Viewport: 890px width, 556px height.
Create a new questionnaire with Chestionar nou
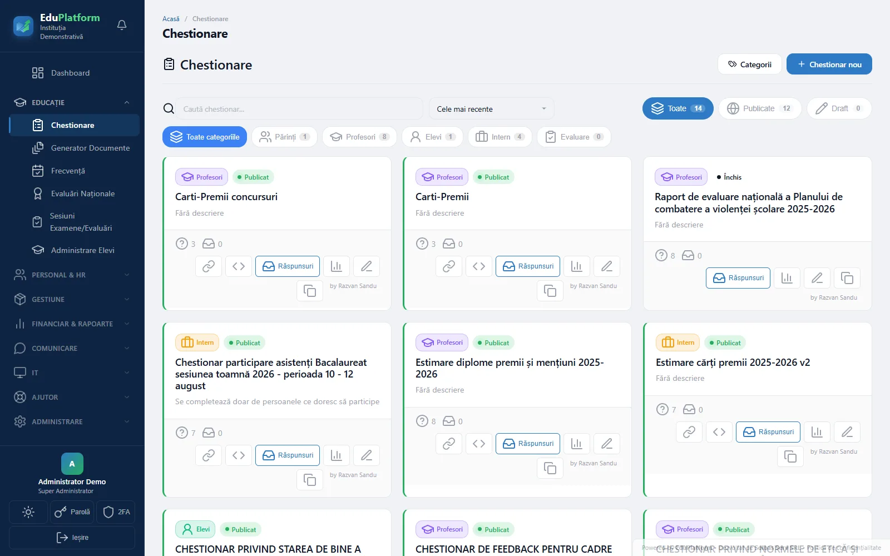[x=829, y=64]
